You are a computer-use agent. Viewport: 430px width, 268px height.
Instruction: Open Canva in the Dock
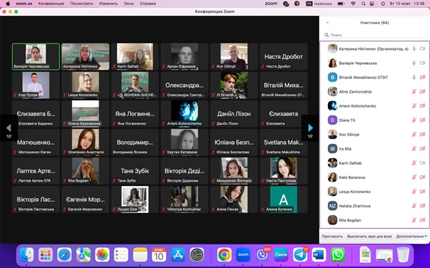pyautogui.click(x=281, y=254)
